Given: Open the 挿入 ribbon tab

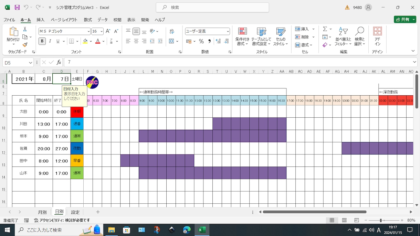Looking at the screenshot, I should click(x=41, y=20).
